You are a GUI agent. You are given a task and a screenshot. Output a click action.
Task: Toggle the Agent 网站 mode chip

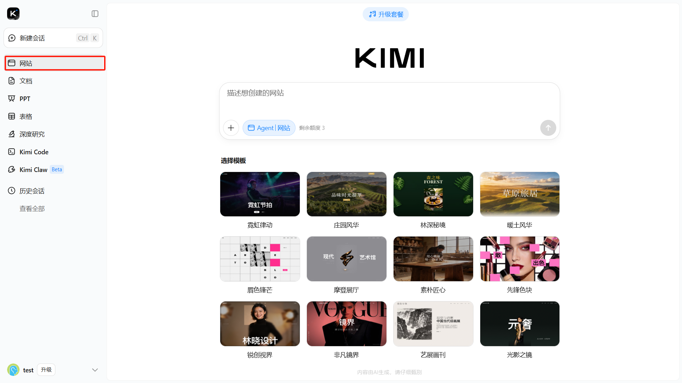click(269, 128)
